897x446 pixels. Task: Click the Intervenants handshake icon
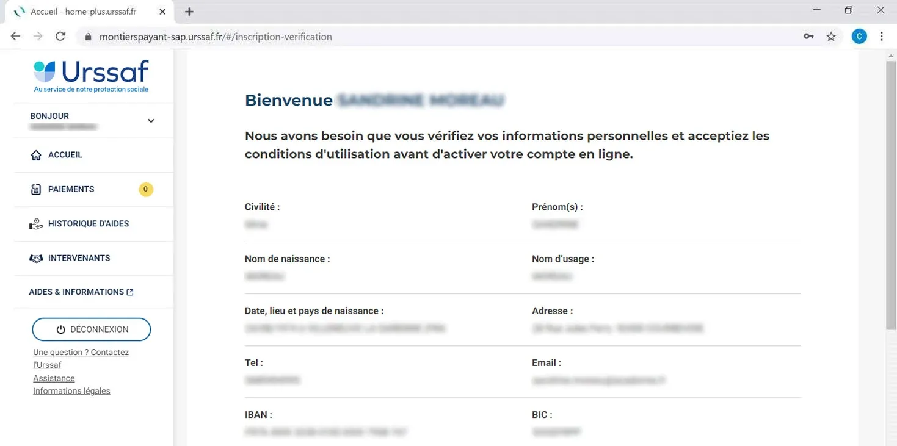[36, 259]
